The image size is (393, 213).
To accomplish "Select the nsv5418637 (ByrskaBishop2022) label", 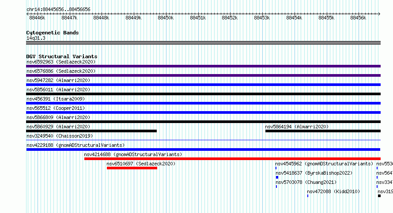I will tap(314, 173).
